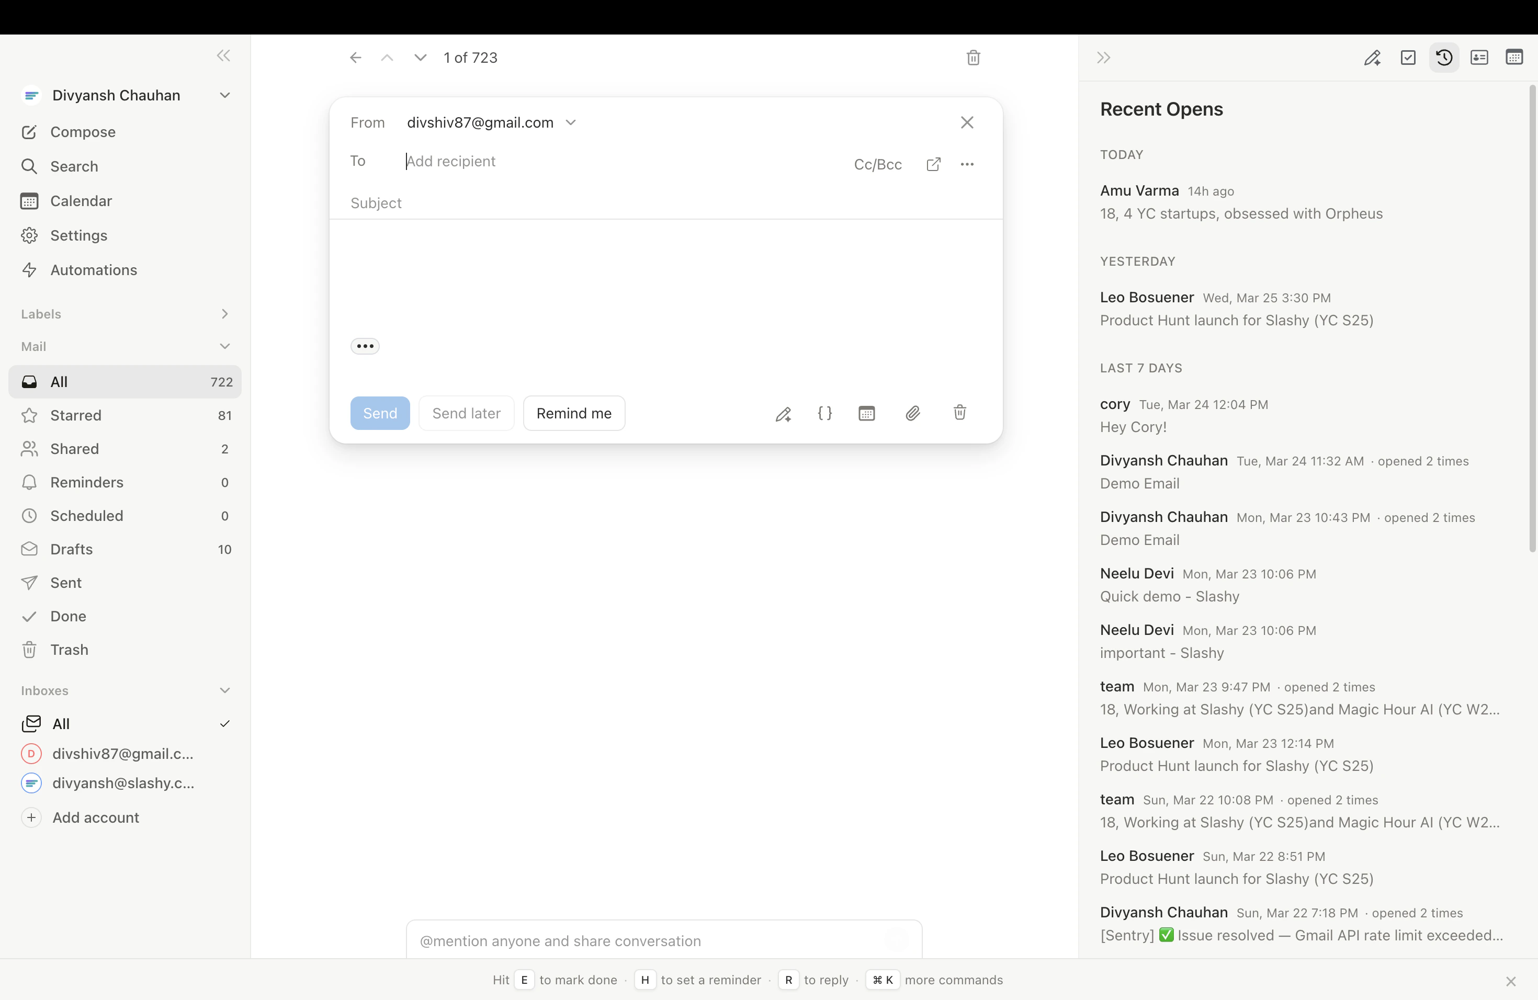Insert a snippet using the braces icon
Viewport: 1538px width, 1000px height.
point(825,413)
